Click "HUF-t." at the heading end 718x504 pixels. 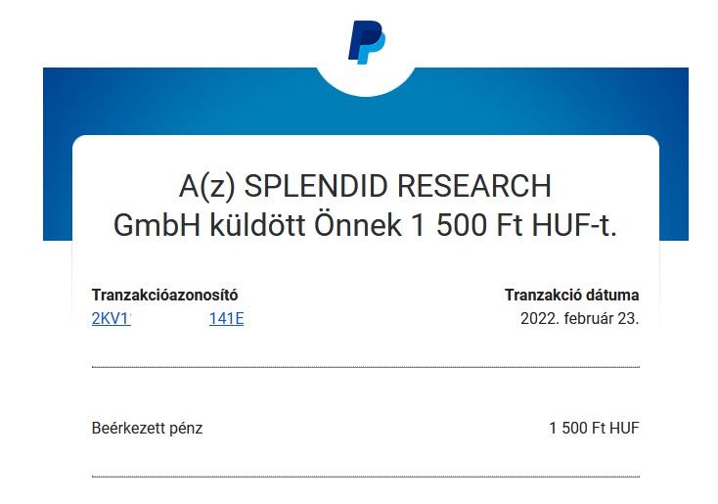tap(574, 224)
